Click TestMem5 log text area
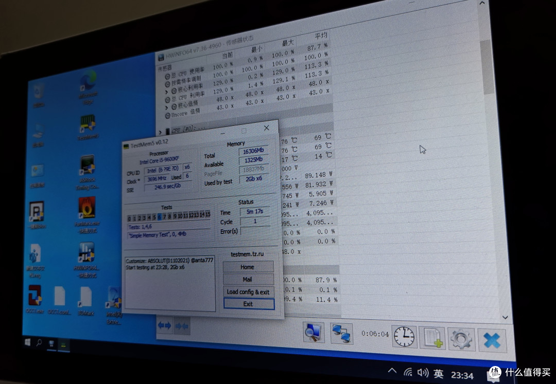Screen dimensions: 556x384 (170, 283)
